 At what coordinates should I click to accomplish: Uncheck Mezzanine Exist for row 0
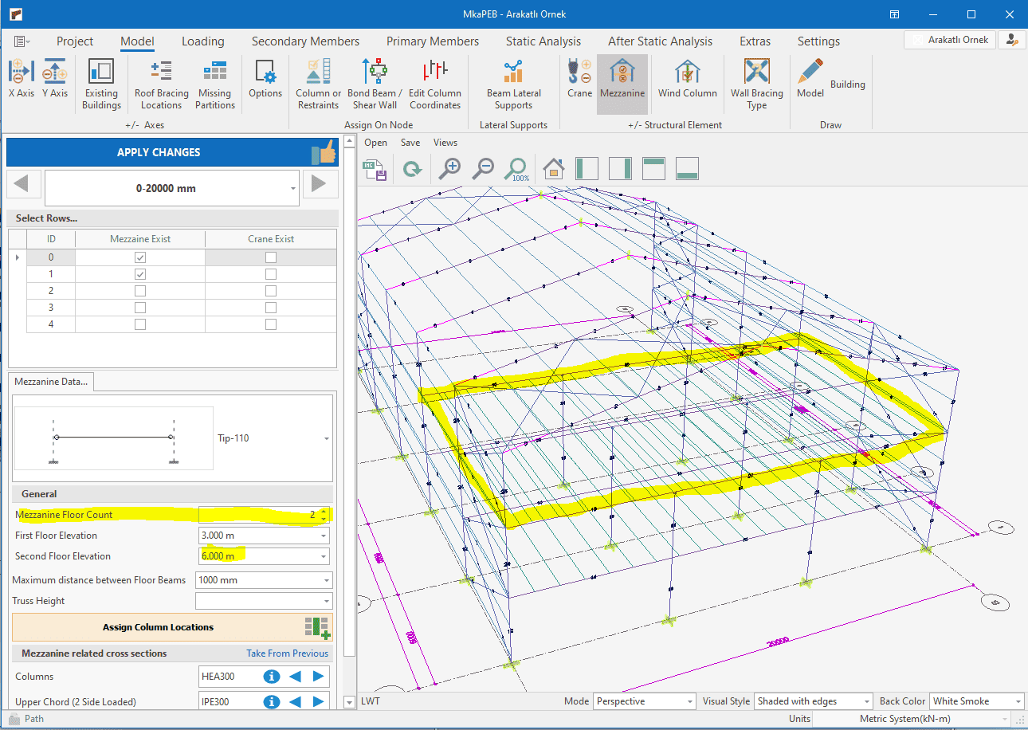[140, 257]
